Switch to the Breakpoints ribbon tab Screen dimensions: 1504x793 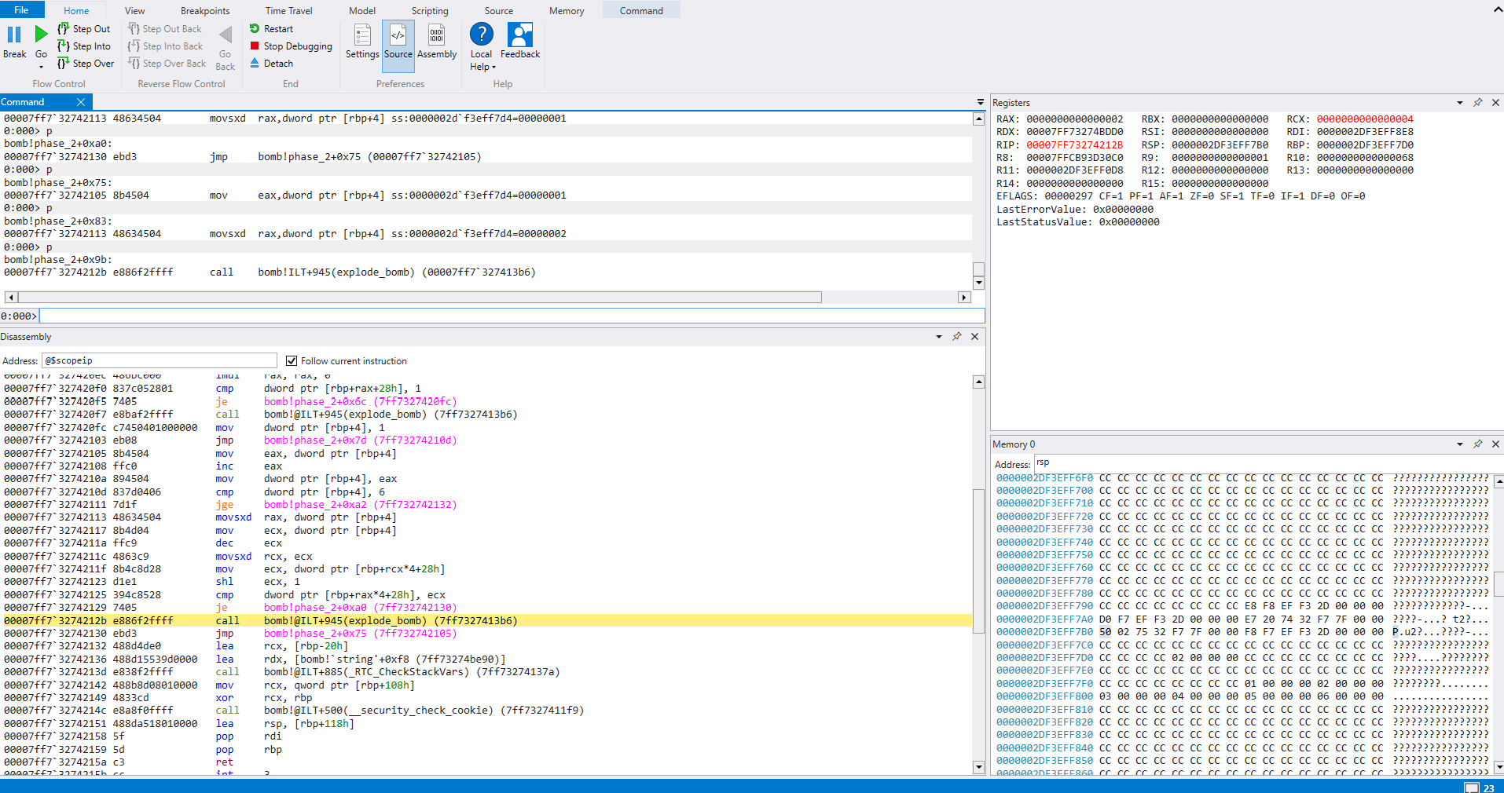pyautogui.click(x=205, y=11)
